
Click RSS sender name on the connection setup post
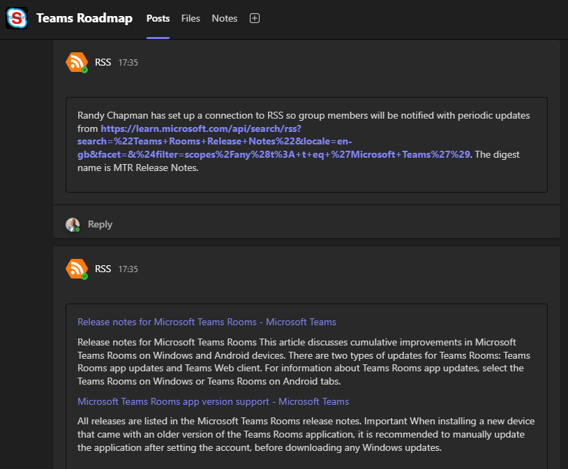pyautogui.click(x=103, y=62)
